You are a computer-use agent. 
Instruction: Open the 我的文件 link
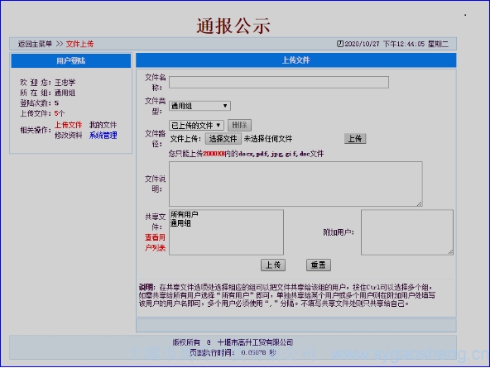103,125
